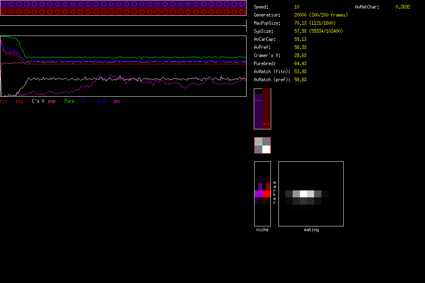Click the blue 'pref' legend label
The image size is (425, 283).
click(101, 101)
